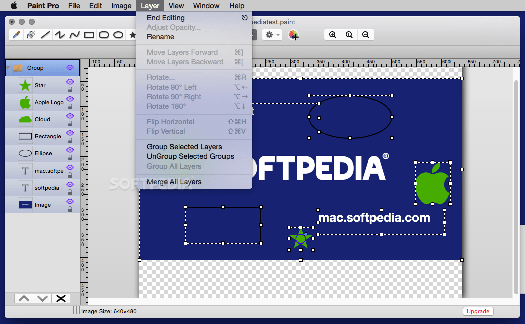Screen dimensions: 525x324
Task: Toggle visibility of the Apple Logo layer
Action: [x=69, y=99]
